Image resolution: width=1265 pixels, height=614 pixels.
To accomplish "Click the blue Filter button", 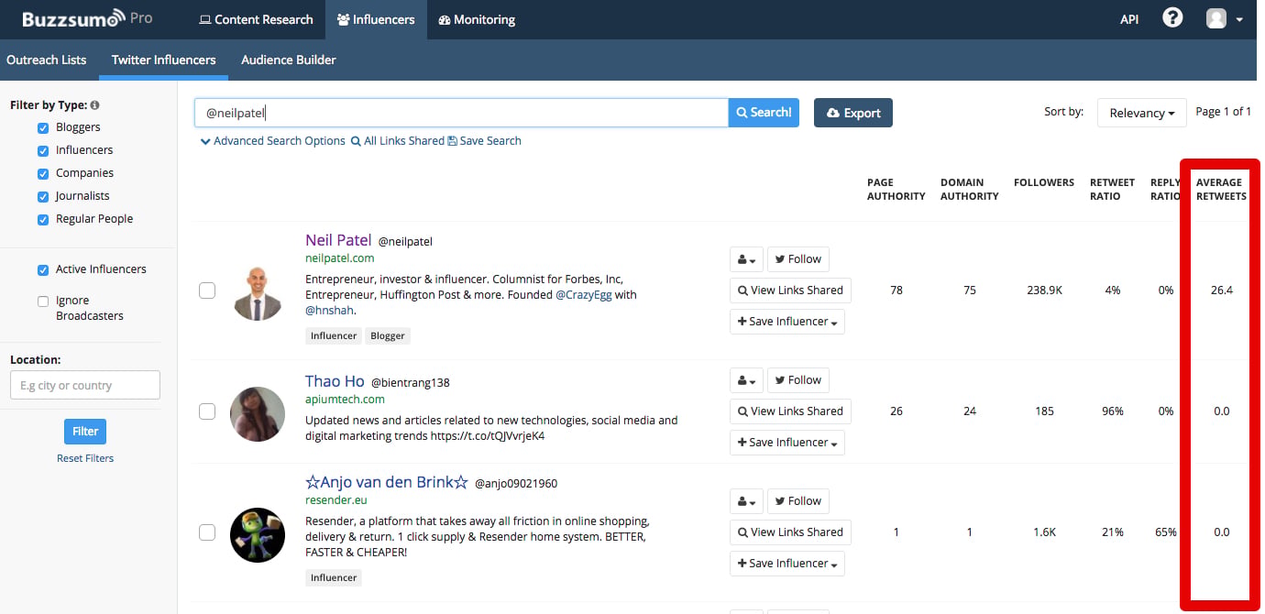I will (x=85, y=432).
